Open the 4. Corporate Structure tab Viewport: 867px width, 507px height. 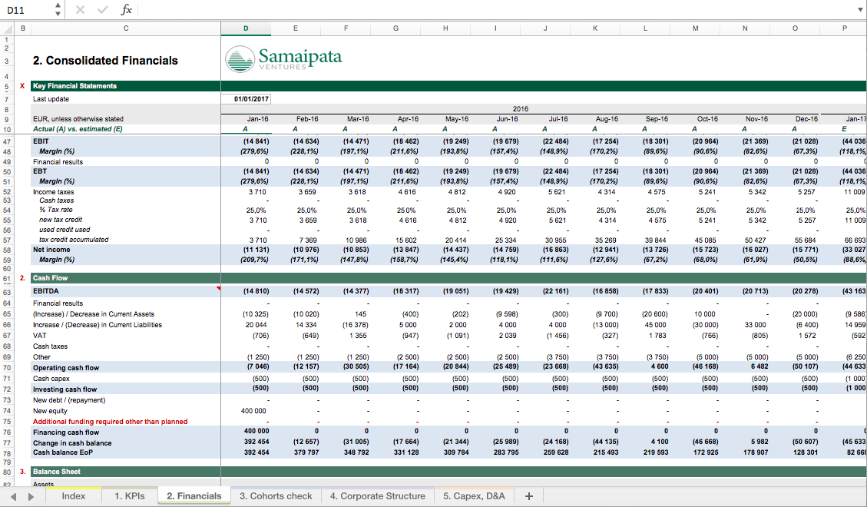coord(378,496)
